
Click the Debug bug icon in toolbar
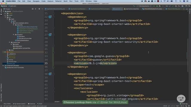[157, 6]
